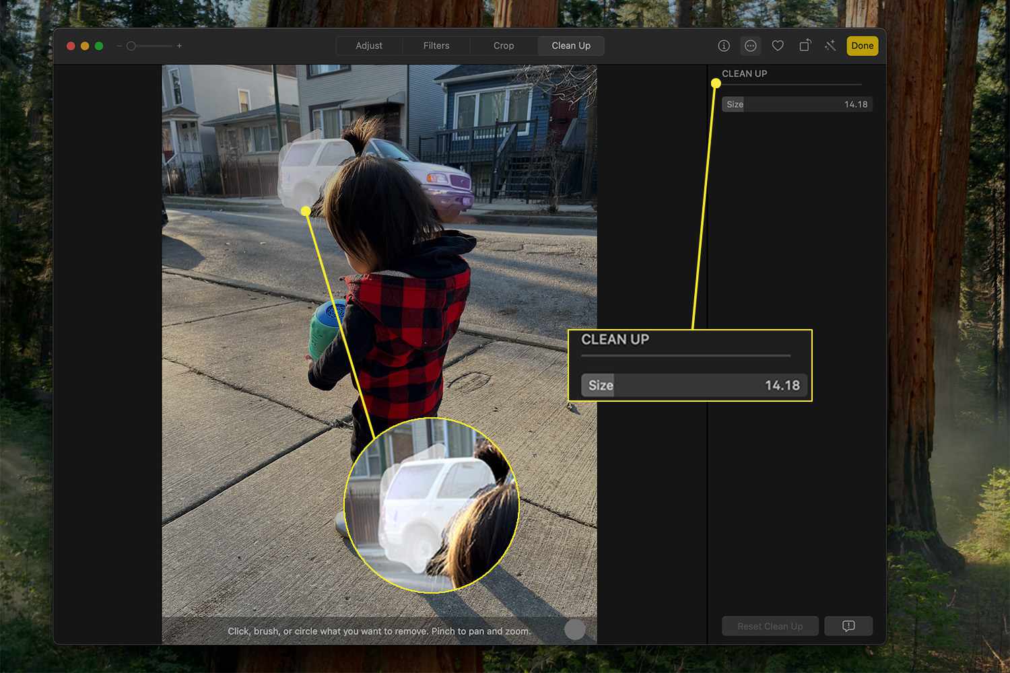
Task: Click the Reset Clean Up button
Action: (x=770, y=626)
